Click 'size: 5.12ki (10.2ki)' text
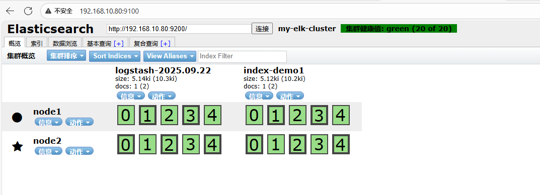The width and height of the screenshot is (540, 195). pyautogui.click(x=274, y=79)
